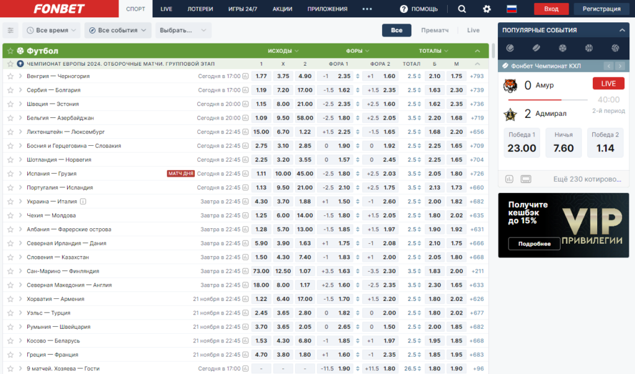Click the help question mark icon
The image size is (635, 374).
click(404, 9)
